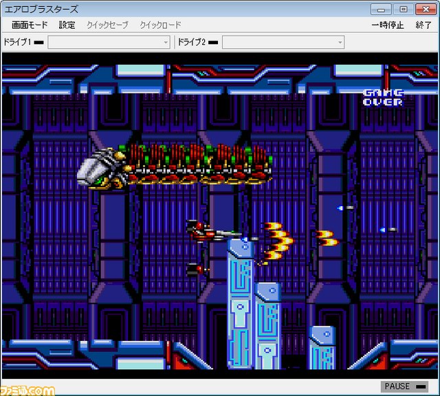Click the ドライブ2 access indicator lamp

click(x=213, y=43)
